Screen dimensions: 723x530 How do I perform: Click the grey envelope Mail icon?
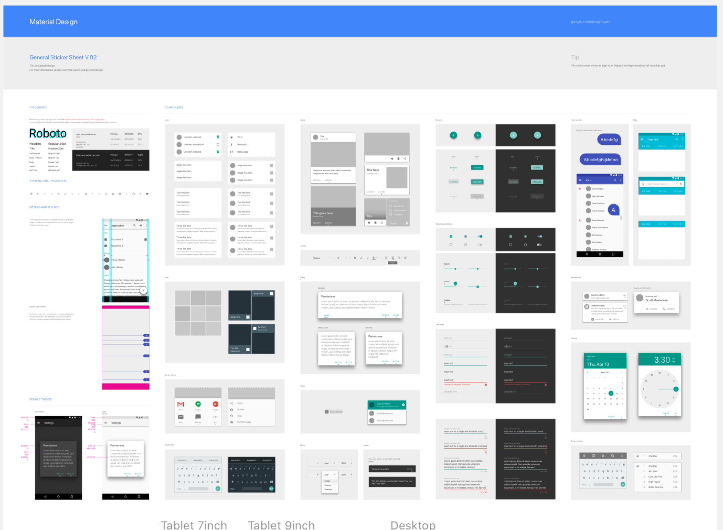pos(181,417)
